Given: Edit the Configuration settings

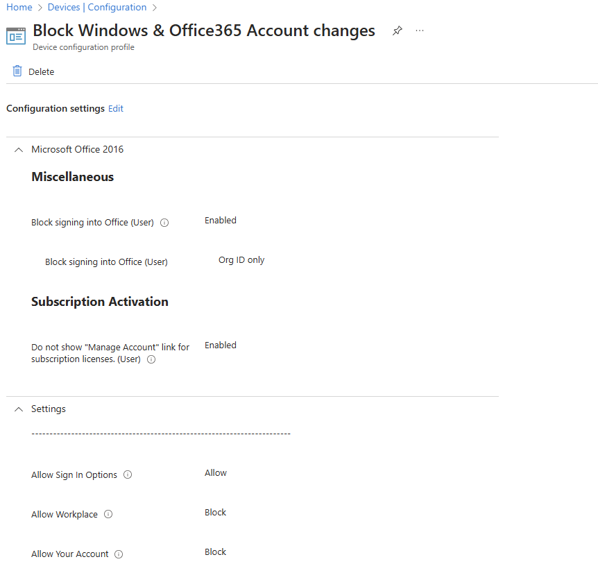Looking at the screenshot, I should coord(116,109).
